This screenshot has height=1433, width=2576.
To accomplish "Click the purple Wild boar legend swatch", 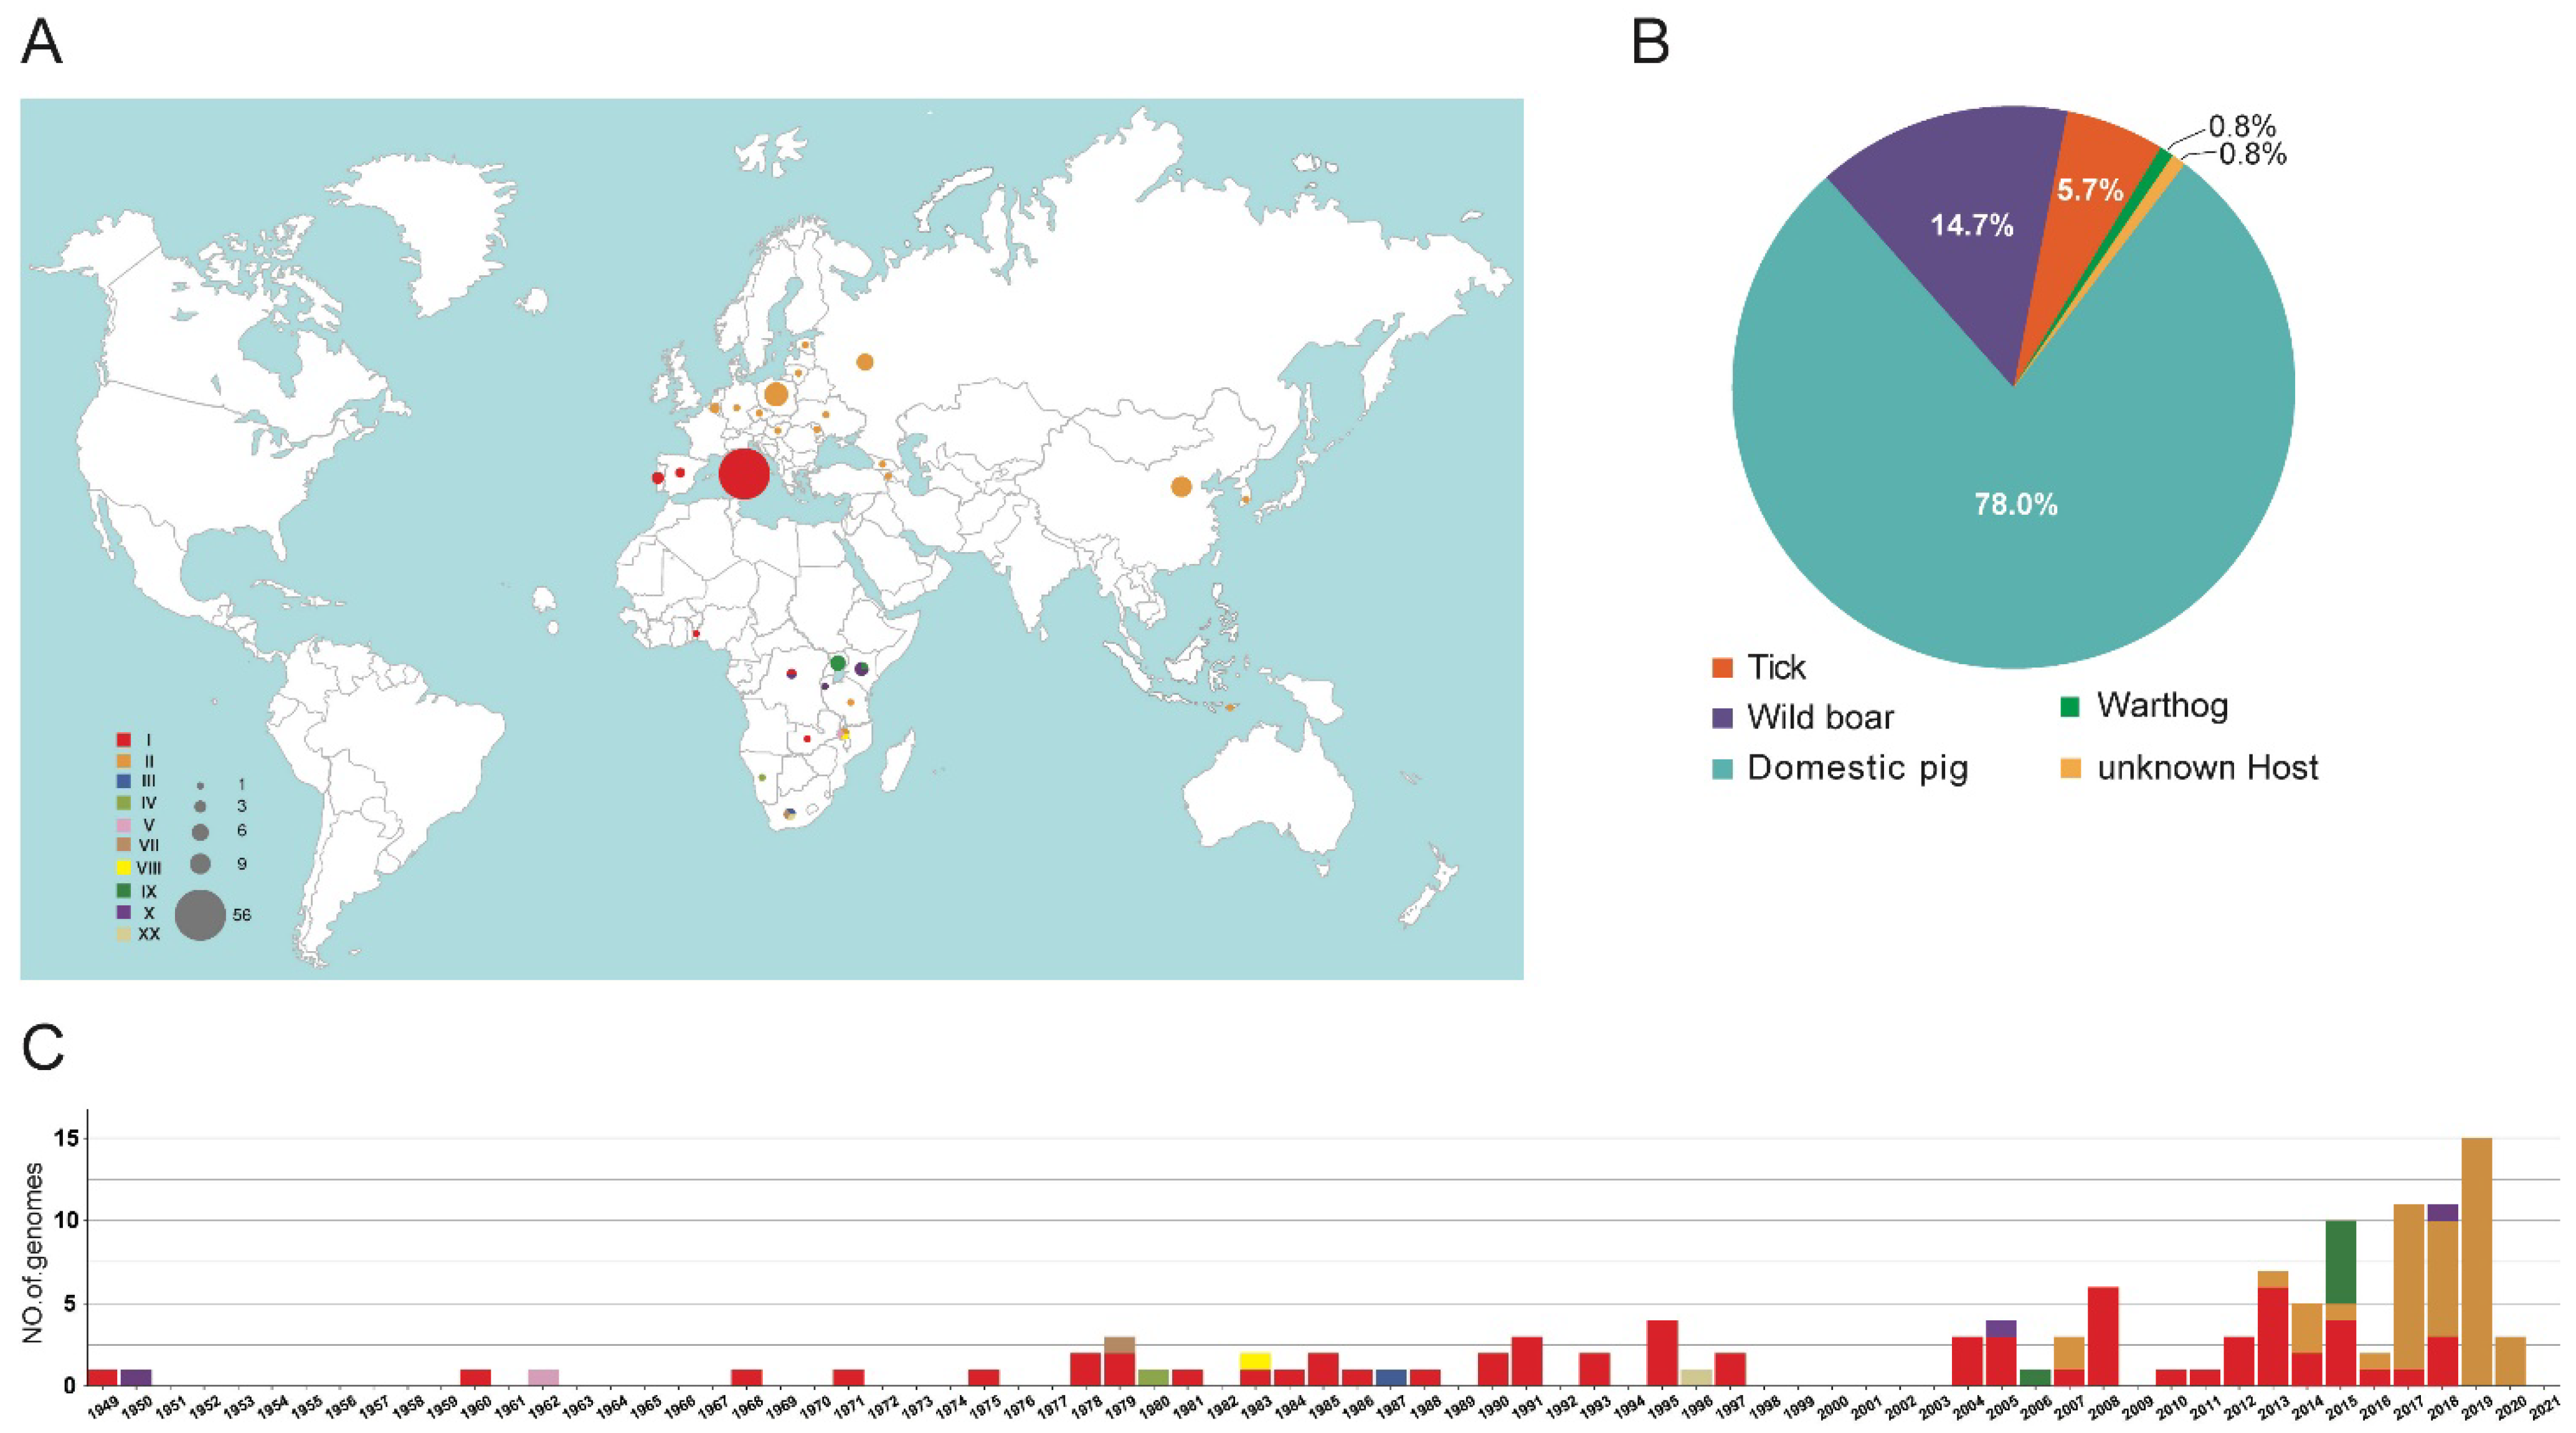I will point(1722,718).
